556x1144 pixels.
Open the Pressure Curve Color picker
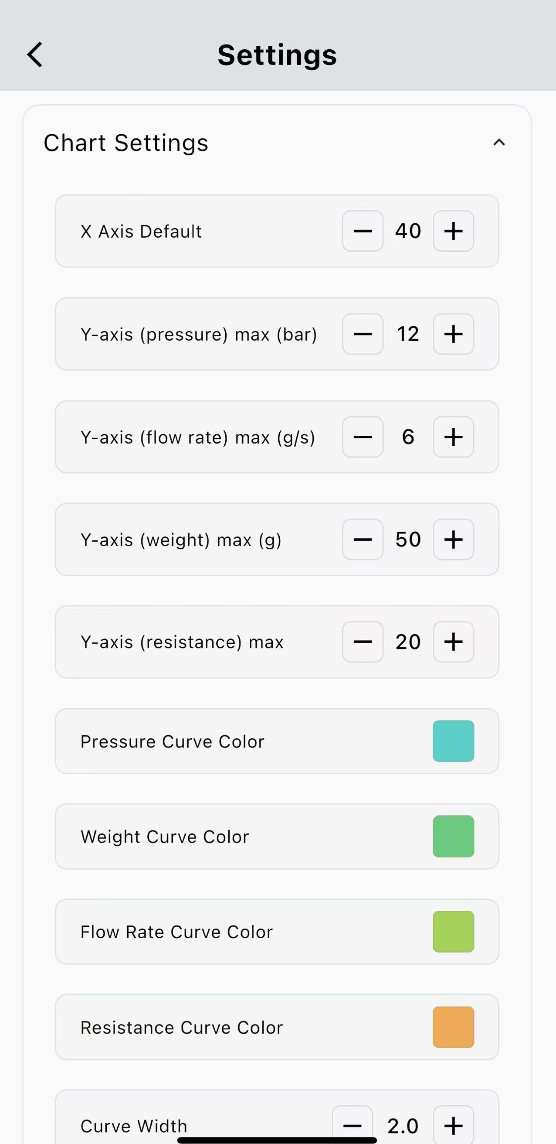click(x=453, y=740)
